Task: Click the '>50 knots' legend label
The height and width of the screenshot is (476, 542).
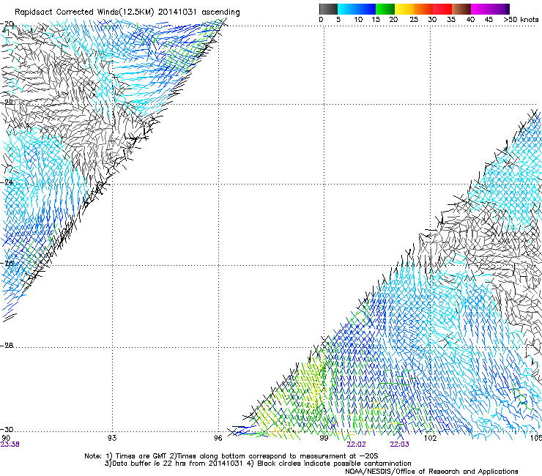Action: click(x=521, y=20)
